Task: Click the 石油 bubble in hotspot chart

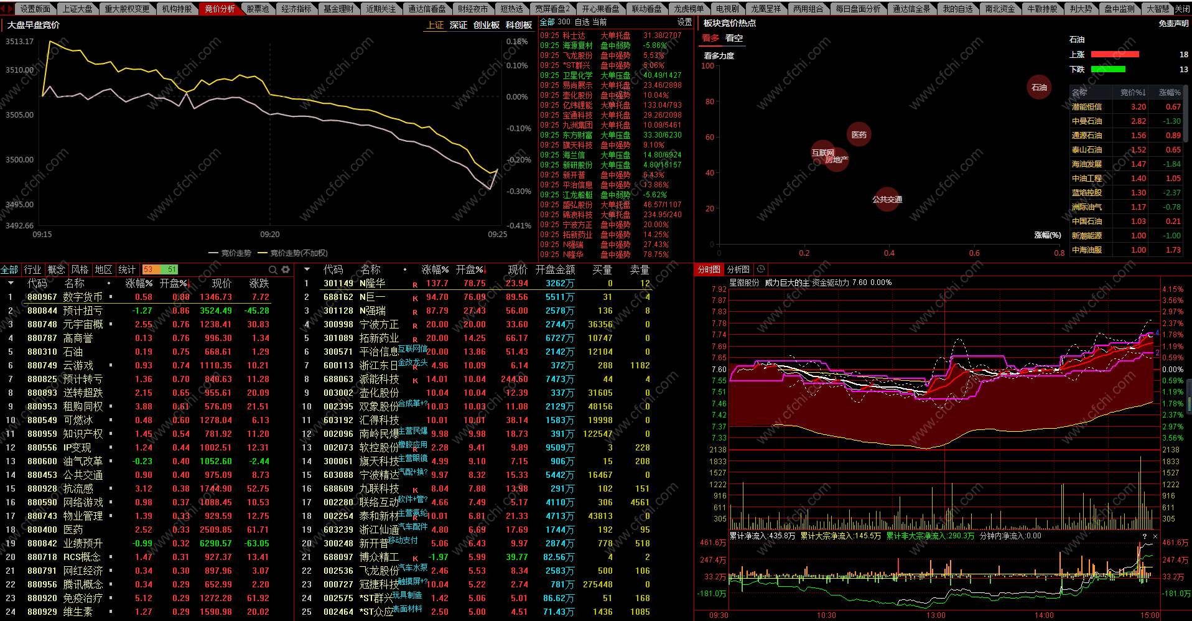Action: pyautogui.click(x=1039, y=88)
